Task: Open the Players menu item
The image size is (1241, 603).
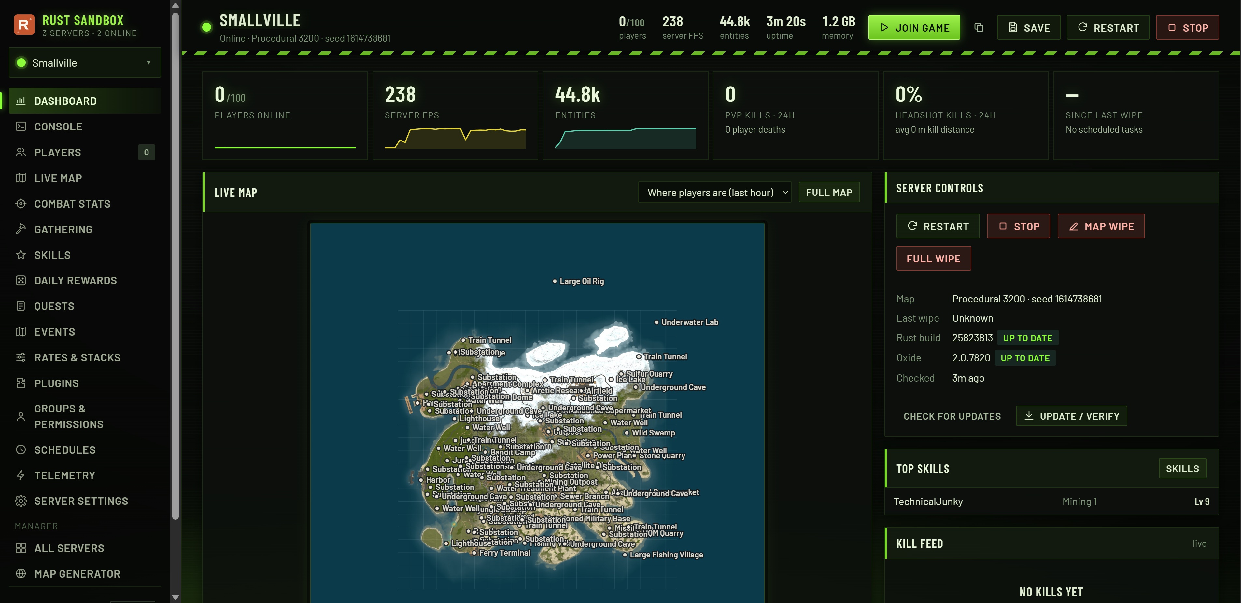Action: pos(85,153)
